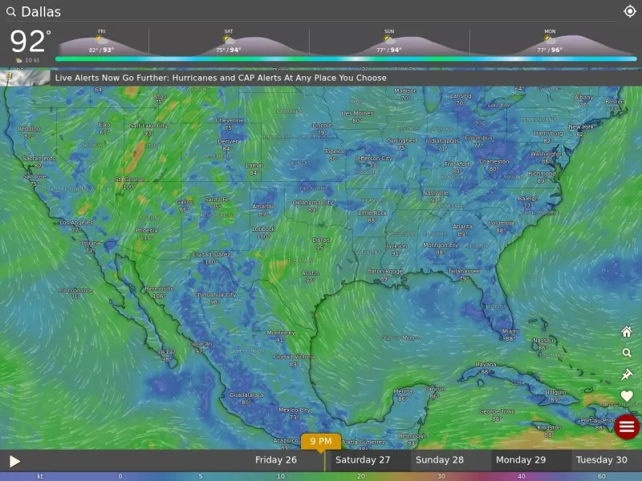
Task: Select Dallas 95° on the map
Action: pyautogui.click(x=320, y=244)
